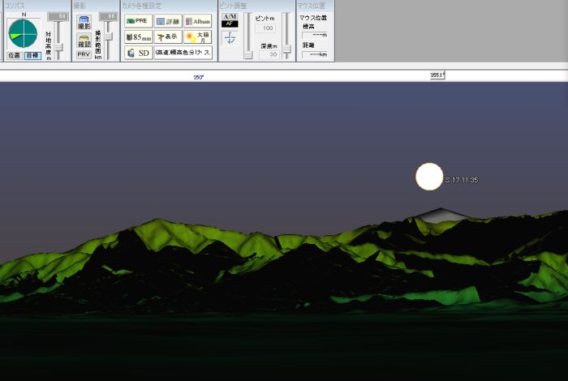Click the PRV preview button

(x=84, y=54)
